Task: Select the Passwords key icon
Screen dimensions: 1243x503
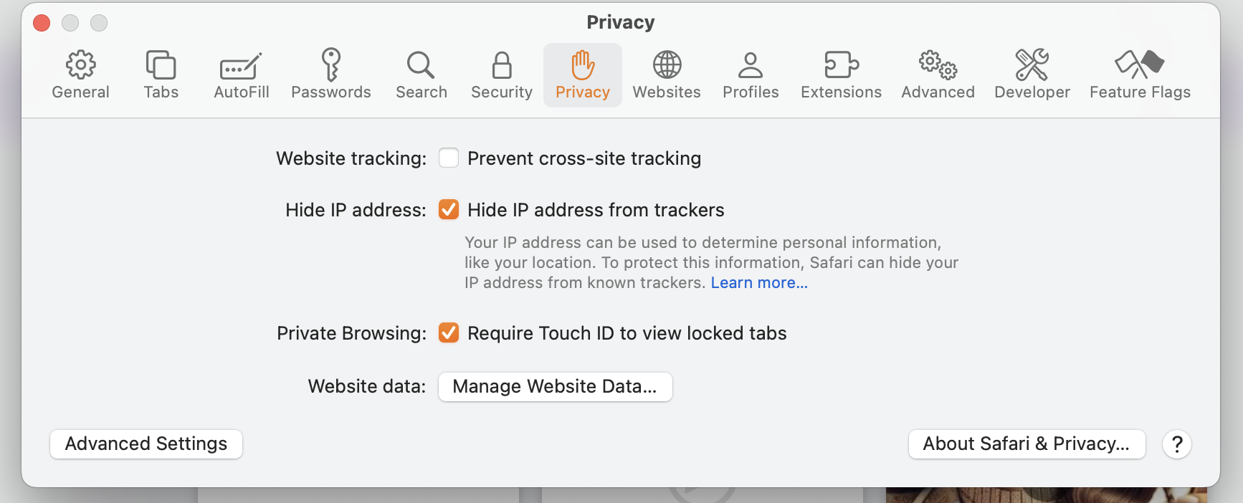Action: [330, 65]
